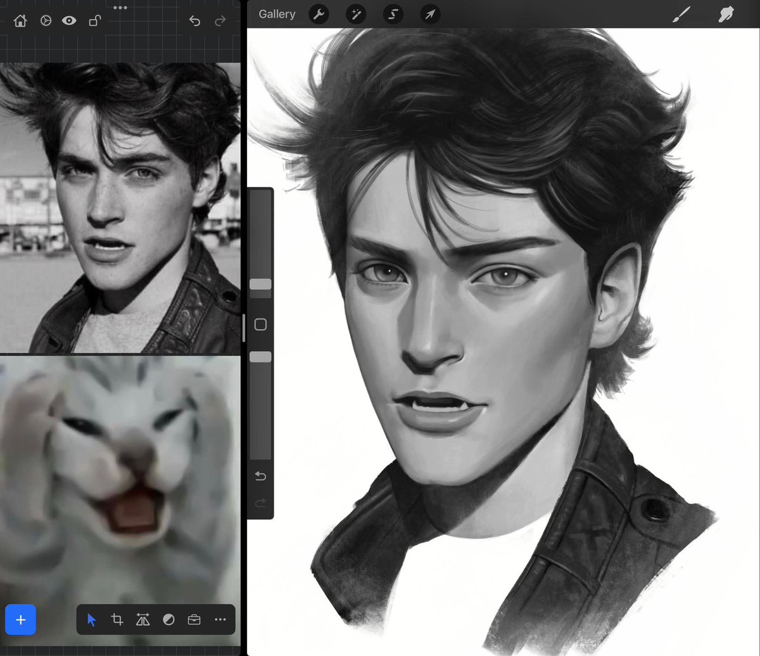Go to home in the reference app
Viewport: 760px width, 656px height.
(x=20, y=21)
